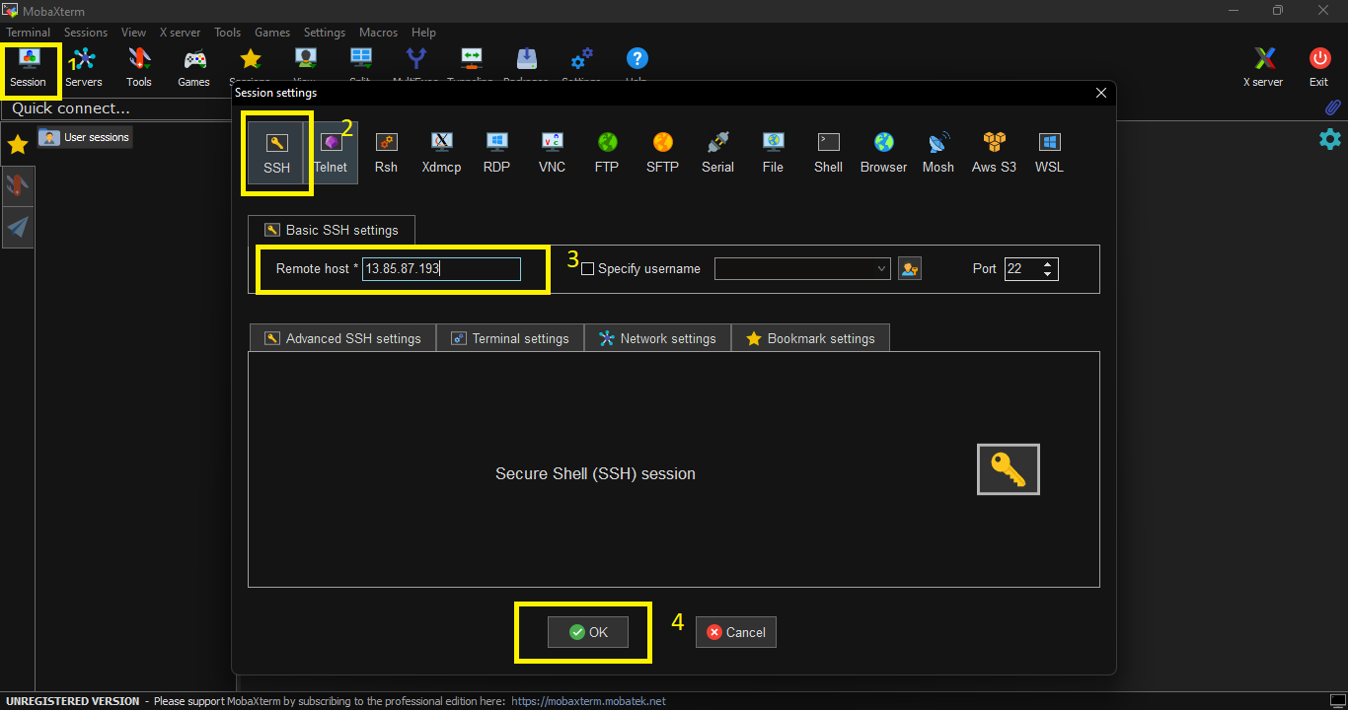Viewport: 1348px width, 710px height.
Task: Open the Tools toolbar icon
Action: (x=139, y=67)
